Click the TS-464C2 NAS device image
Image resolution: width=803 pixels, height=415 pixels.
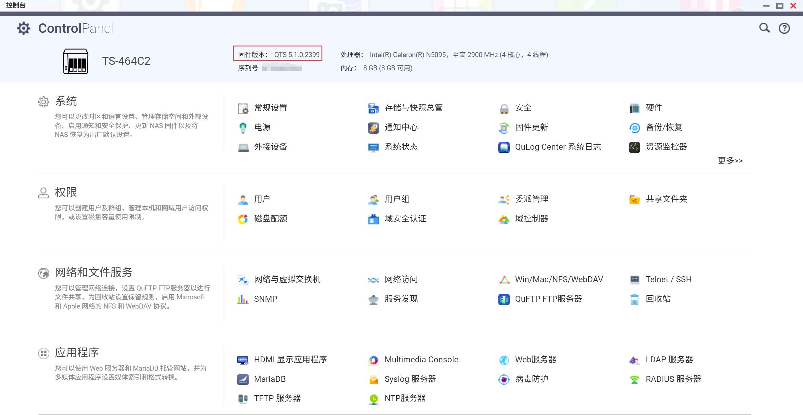point(76,61)
